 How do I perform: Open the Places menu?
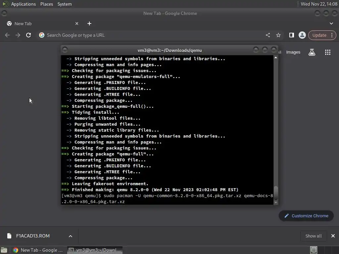tap(46, 4)
